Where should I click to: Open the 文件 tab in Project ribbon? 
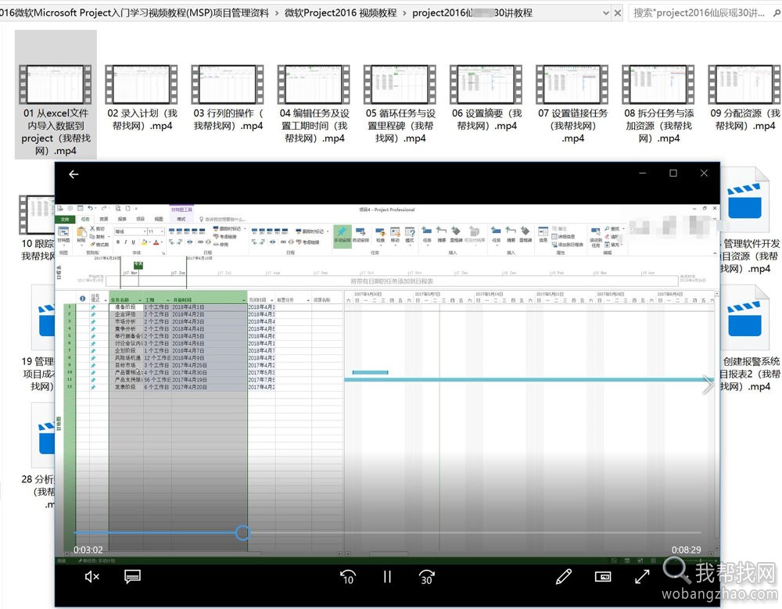pos(66,219)
